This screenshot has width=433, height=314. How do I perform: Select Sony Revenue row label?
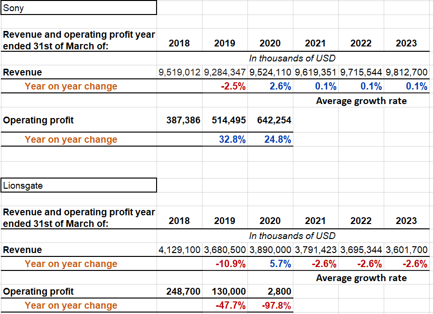tap(22, 72)
